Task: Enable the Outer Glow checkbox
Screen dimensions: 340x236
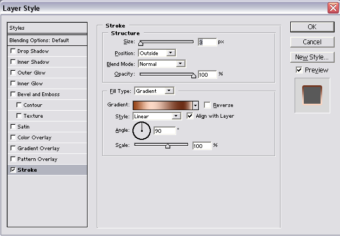Action: pyautogui.click(x=13, y=72)
